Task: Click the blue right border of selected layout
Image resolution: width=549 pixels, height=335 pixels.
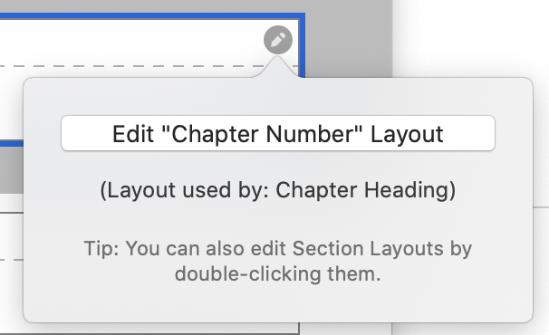Action: [x=302, y=45]
